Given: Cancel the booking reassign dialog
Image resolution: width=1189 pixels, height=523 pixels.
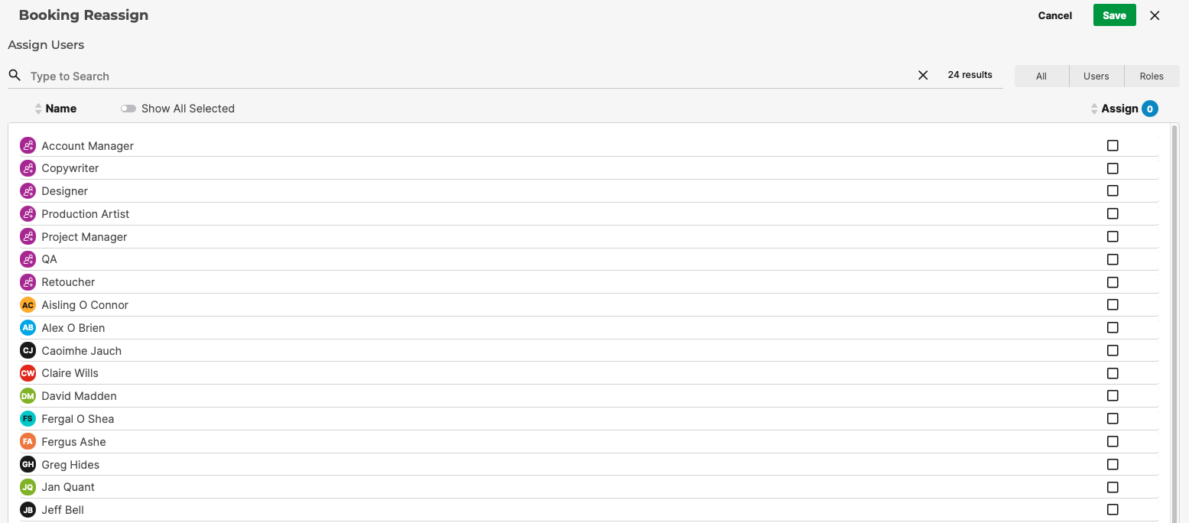Looking at the screenshot, I should point(1055,15).
